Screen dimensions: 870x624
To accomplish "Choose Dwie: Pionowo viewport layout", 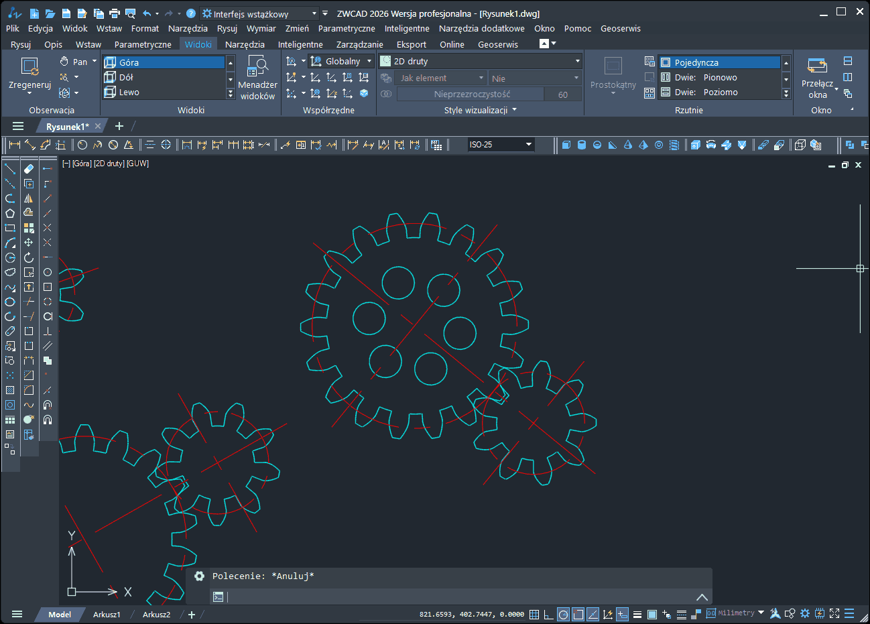I will click(719, 77).
